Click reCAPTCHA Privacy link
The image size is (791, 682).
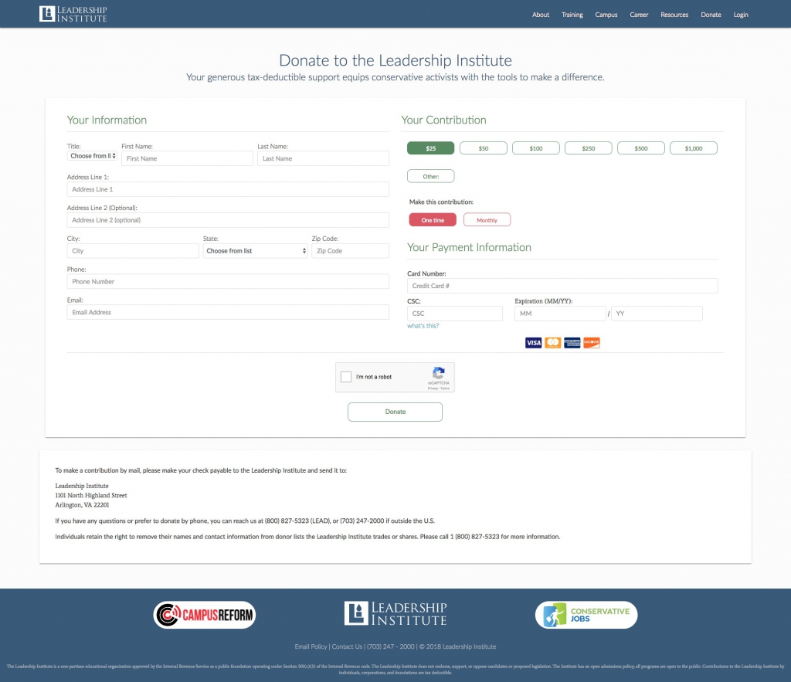[x=433, y=389]
